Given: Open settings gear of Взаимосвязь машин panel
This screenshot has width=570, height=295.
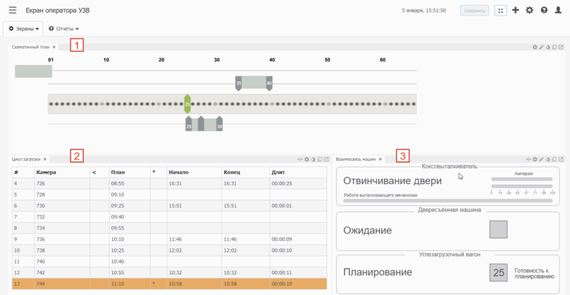Looking at the screenshot, I should 535,159.
